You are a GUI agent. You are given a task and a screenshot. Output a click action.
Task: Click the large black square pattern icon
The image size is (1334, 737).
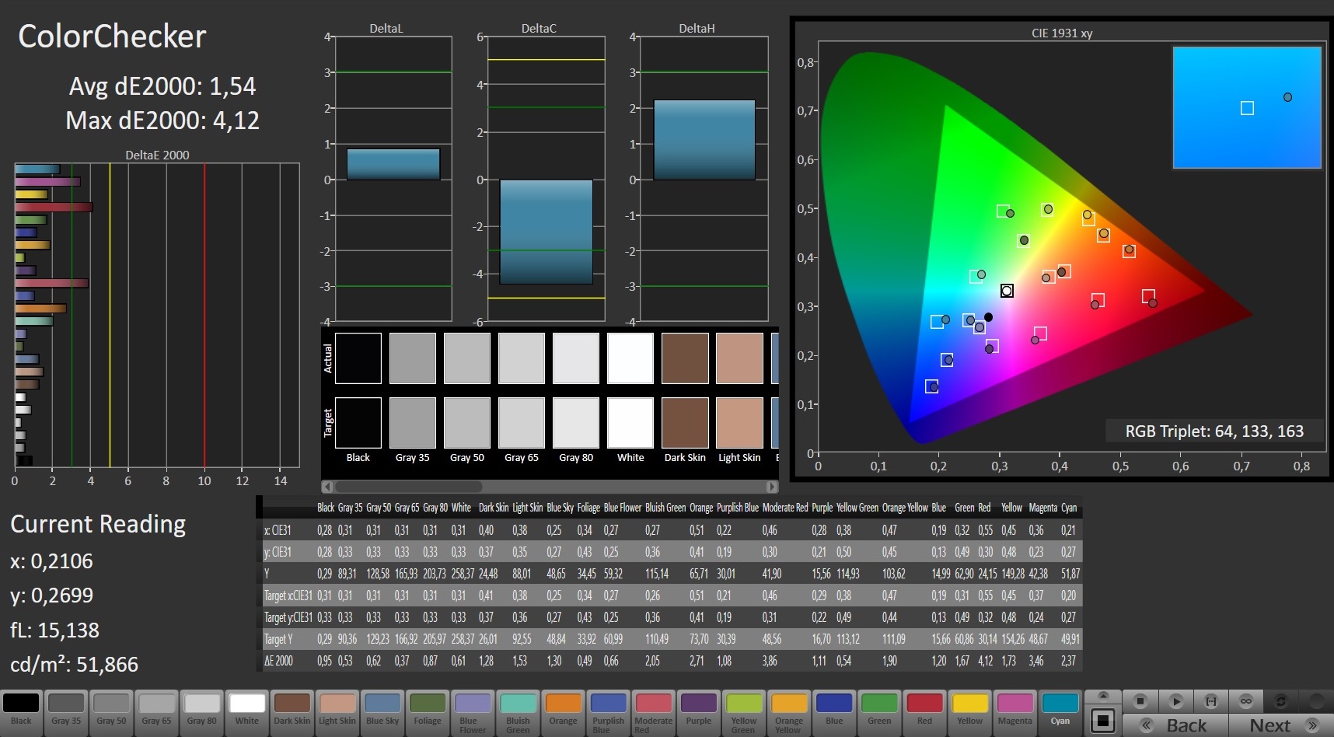[x=1102, y=721]
